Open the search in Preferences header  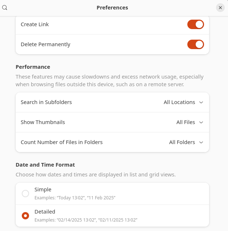coord(5,8)
